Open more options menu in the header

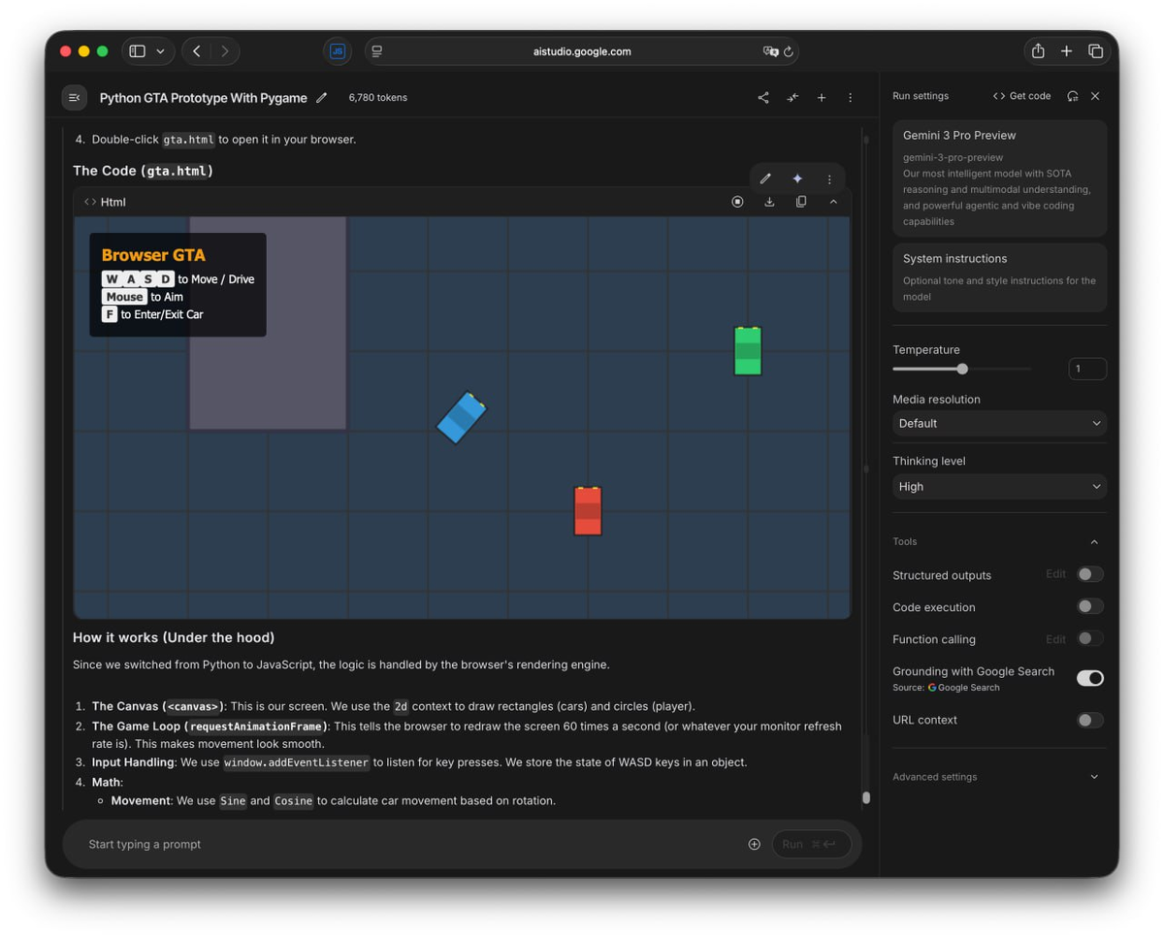tap(850, 97)
